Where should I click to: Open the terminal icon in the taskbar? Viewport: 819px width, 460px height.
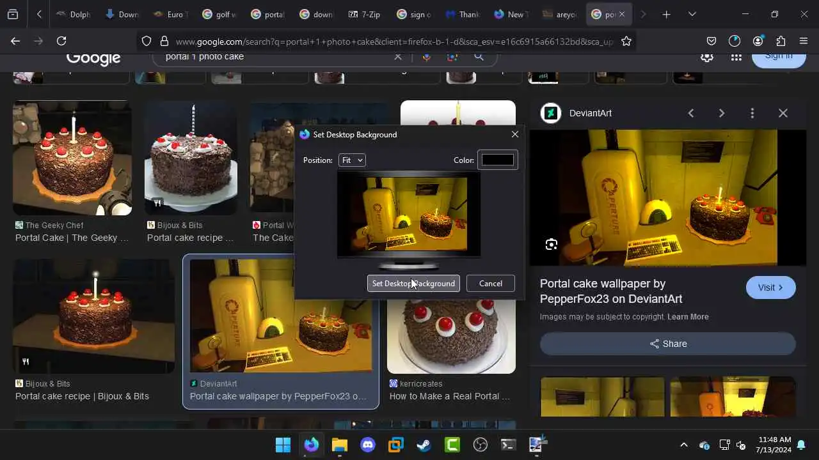click(x=508, y=445)
